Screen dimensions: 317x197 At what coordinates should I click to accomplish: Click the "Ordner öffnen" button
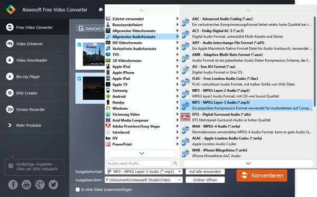(205, 180)
